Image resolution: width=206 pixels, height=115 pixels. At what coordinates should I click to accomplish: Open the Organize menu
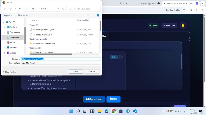[x=9, y=15]
